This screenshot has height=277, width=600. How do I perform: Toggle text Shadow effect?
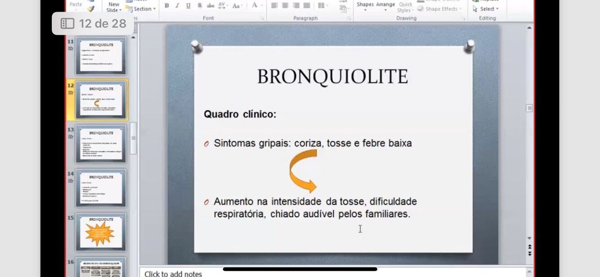[x=199, y=6]
